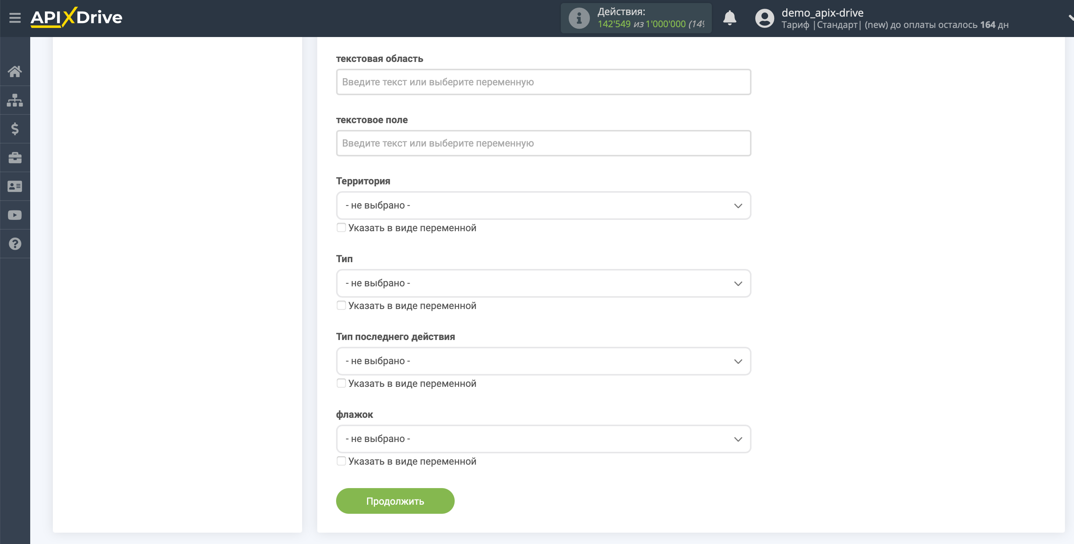The height and width of the screenshot is (544, 1074).
Task: Open the briefcase services icon
Action: 15,158
